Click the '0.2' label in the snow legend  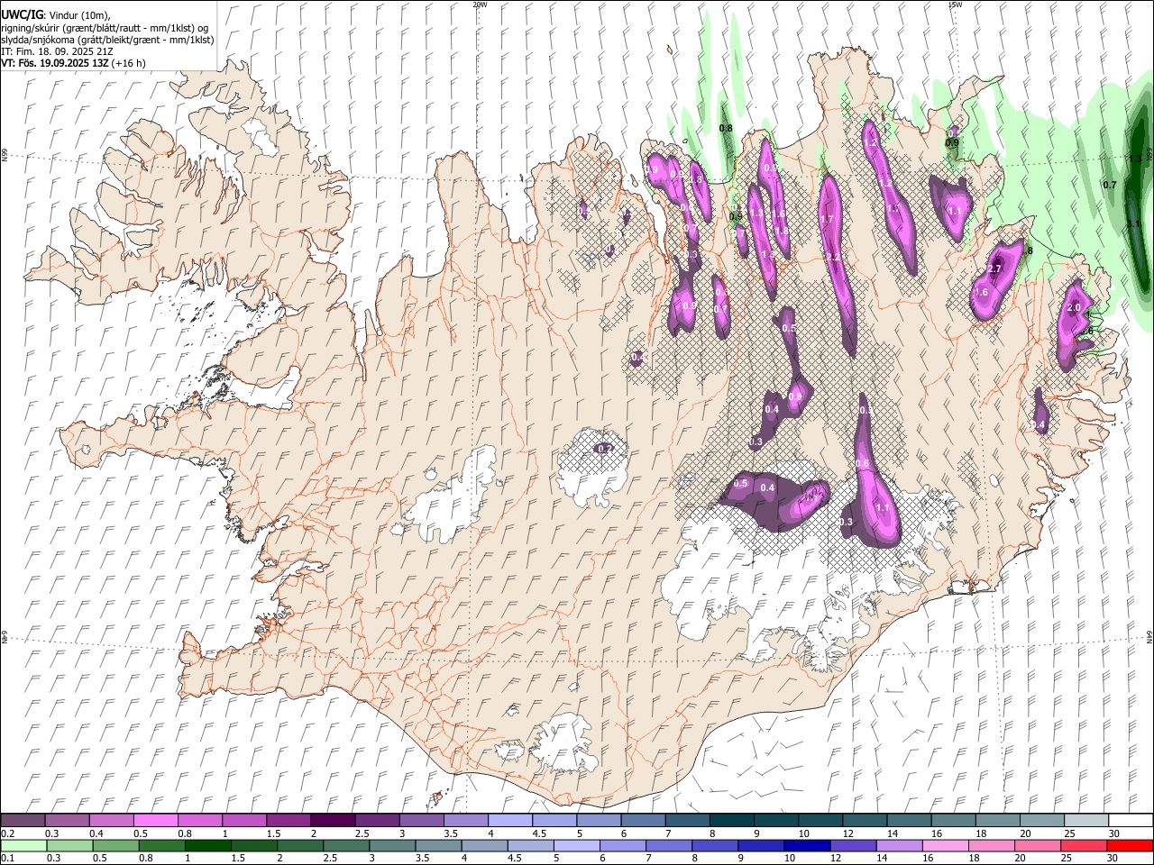click(x=7, y=833)
